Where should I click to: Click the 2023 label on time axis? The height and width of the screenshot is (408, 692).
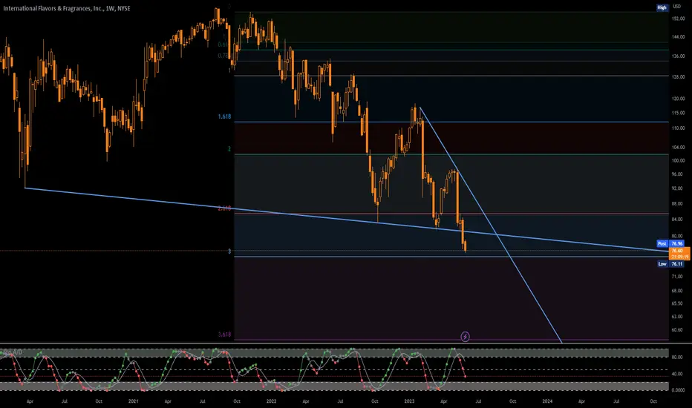[x=410, y=401]
